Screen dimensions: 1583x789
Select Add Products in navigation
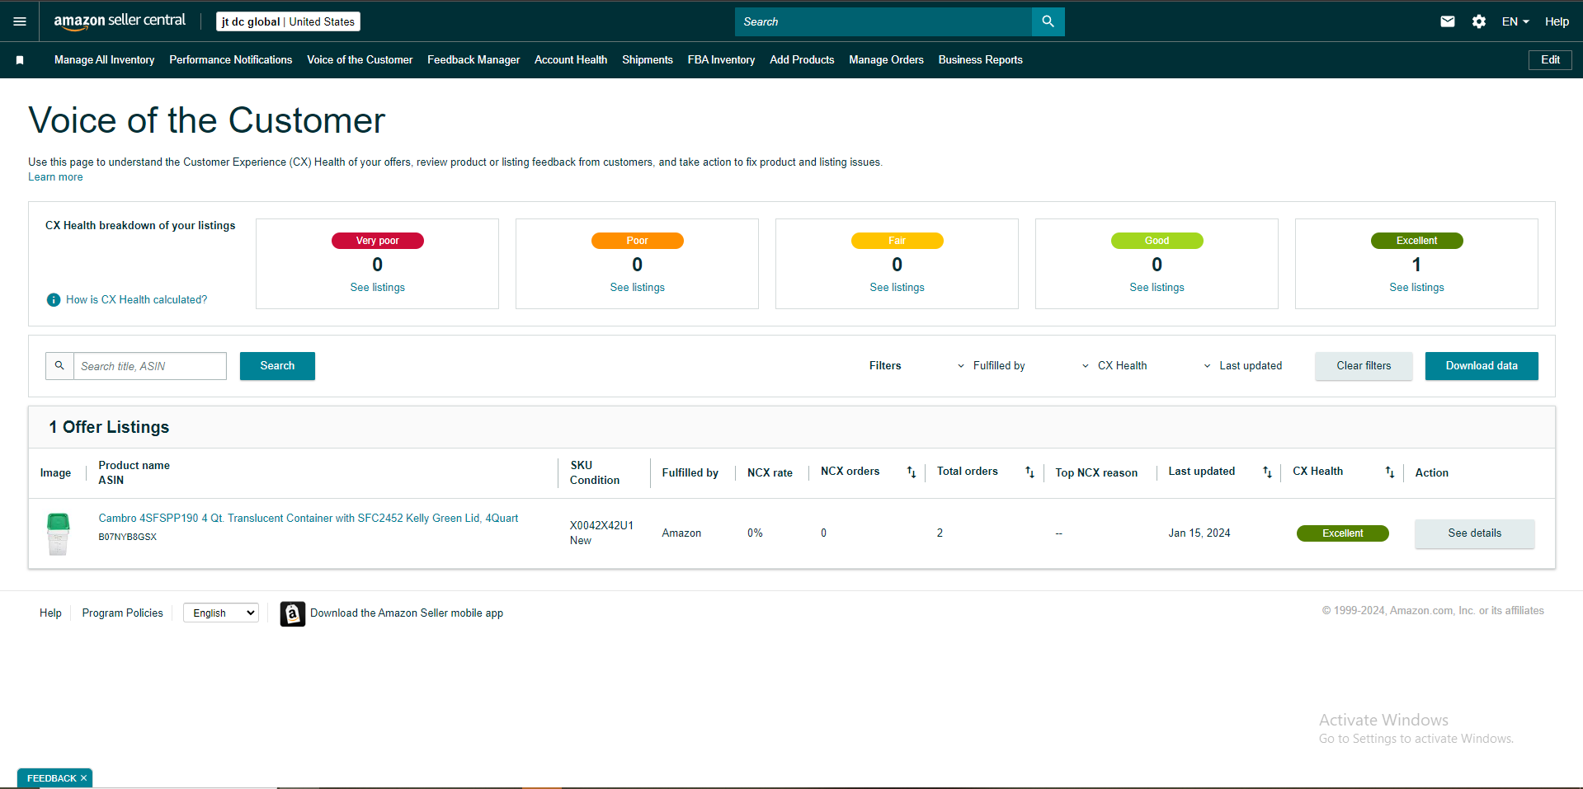point(802,60)
